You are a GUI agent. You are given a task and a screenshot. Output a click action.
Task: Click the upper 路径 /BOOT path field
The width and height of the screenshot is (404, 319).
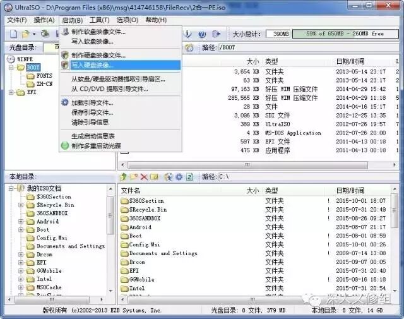[308, 47]
